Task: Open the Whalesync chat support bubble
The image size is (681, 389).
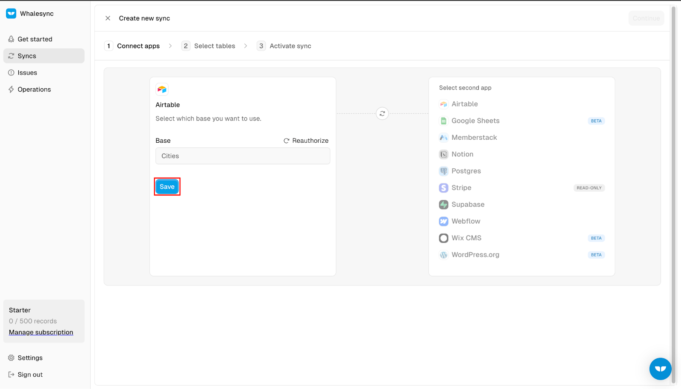Action: (660, 369)
